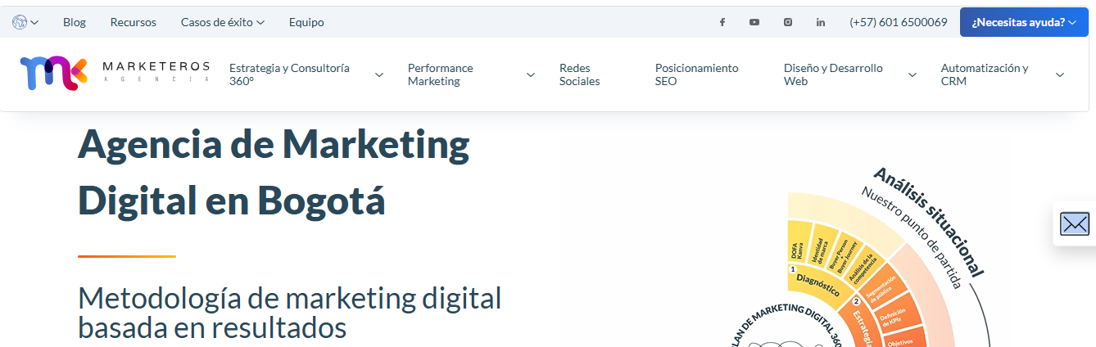1096x347 pixels.
Task: Click the Facebook icon in top bar
Action: pos(722,22)
